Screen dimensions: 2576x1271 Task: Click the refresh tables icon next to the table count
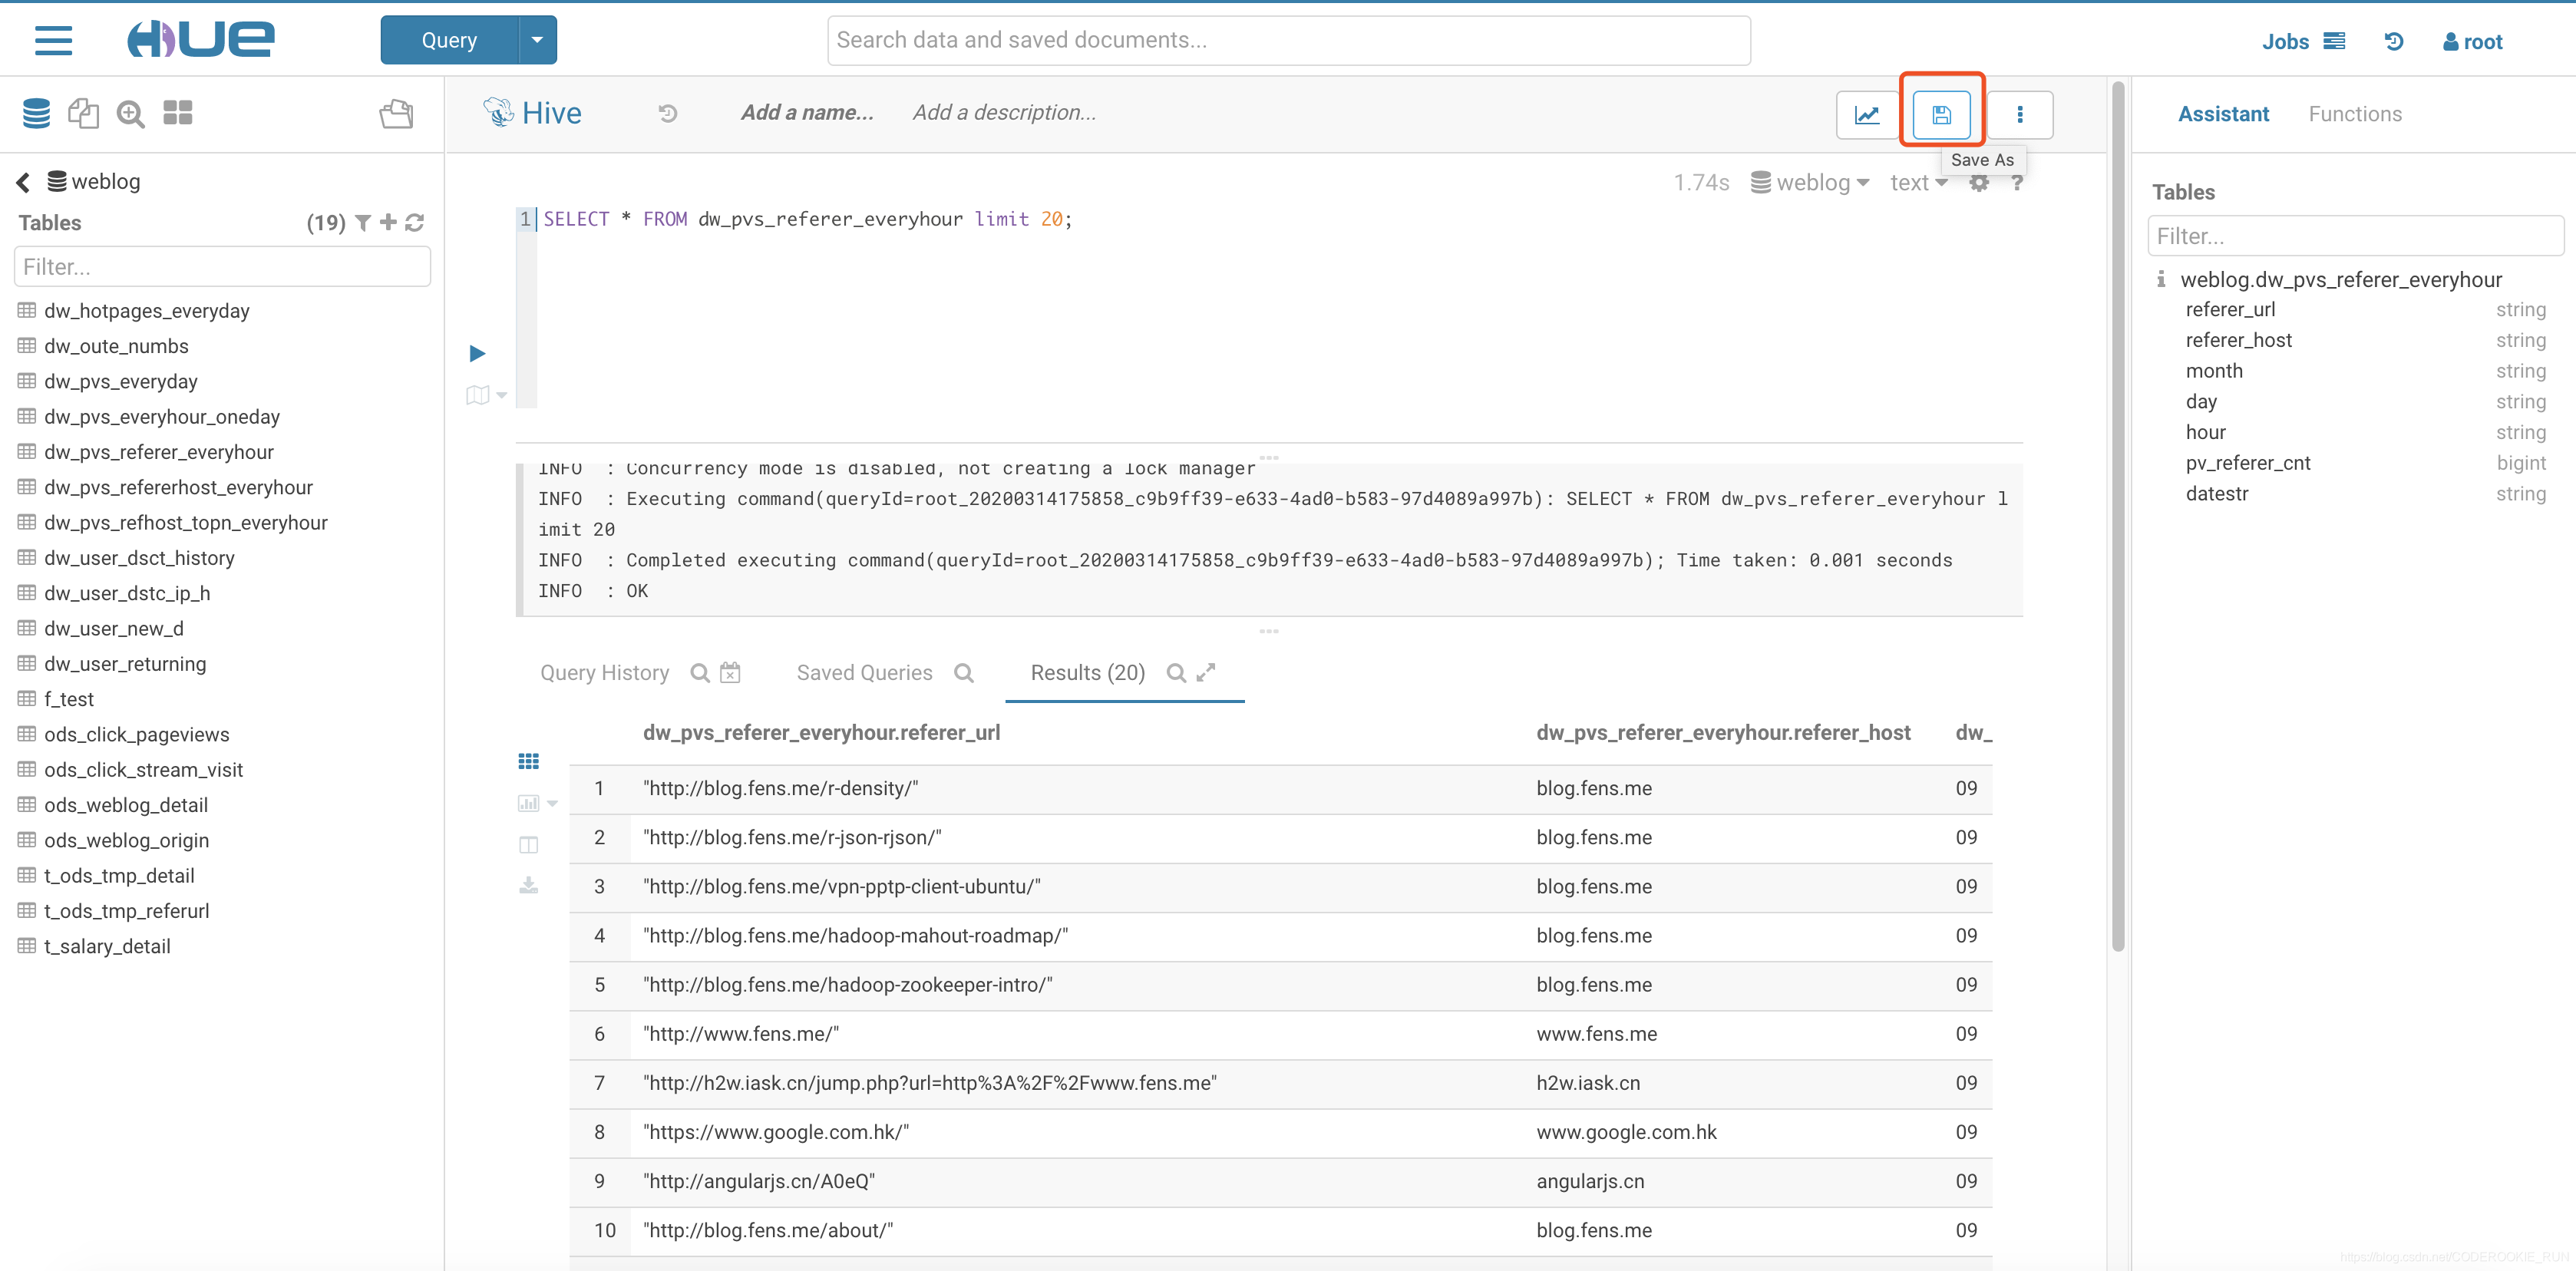[x=415, y=222]
